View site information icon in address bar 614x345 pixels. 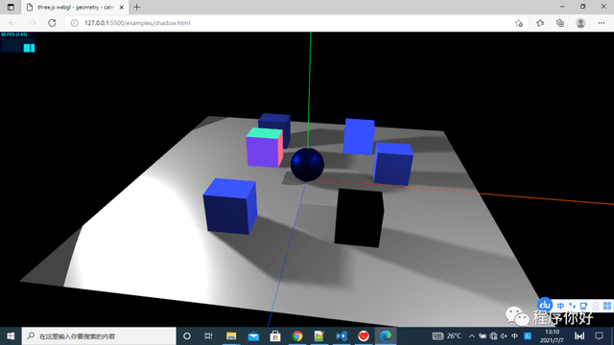[x=75, y=23]
